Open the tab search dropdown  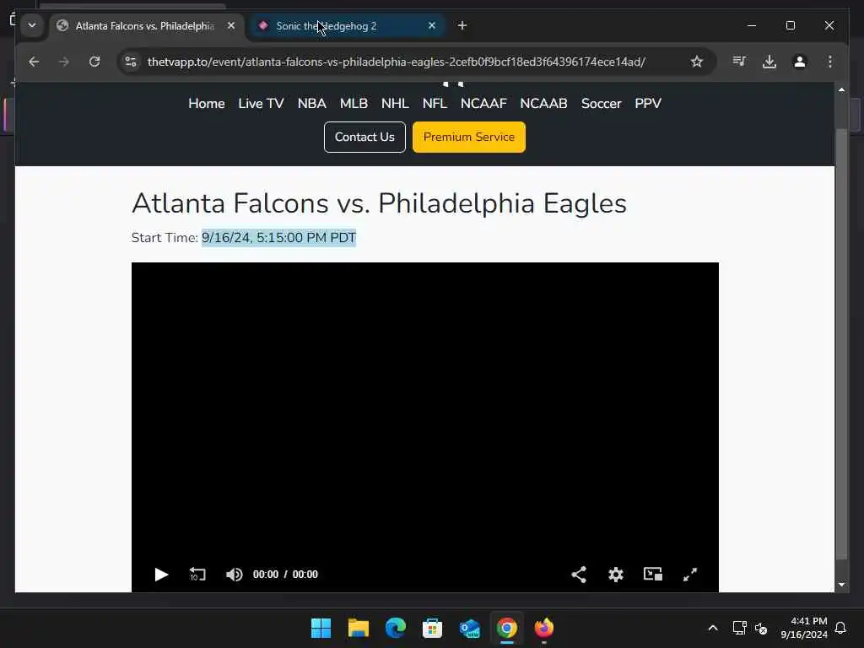(32, 25)
